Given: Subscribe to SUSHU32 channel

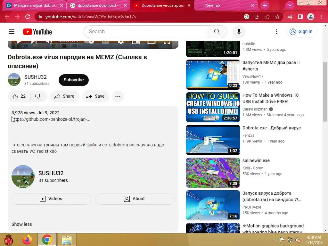Looking at the screenshot, I should pos(74,80).
